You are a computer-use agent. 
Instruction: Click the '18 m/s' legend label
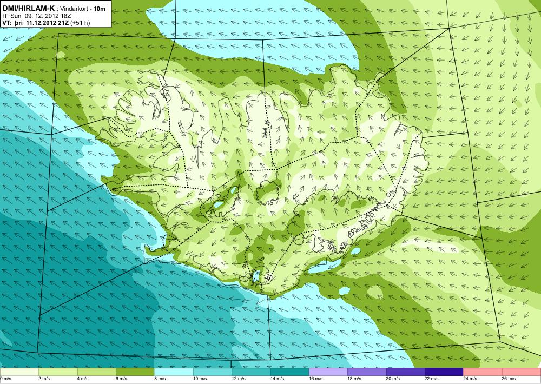(354, 379)
